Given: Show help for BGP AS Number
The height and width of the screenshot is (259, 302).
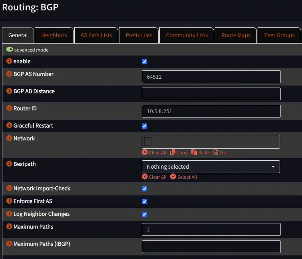Looking at the screenshot, I should pyautogui.click(x=9, y=74).
